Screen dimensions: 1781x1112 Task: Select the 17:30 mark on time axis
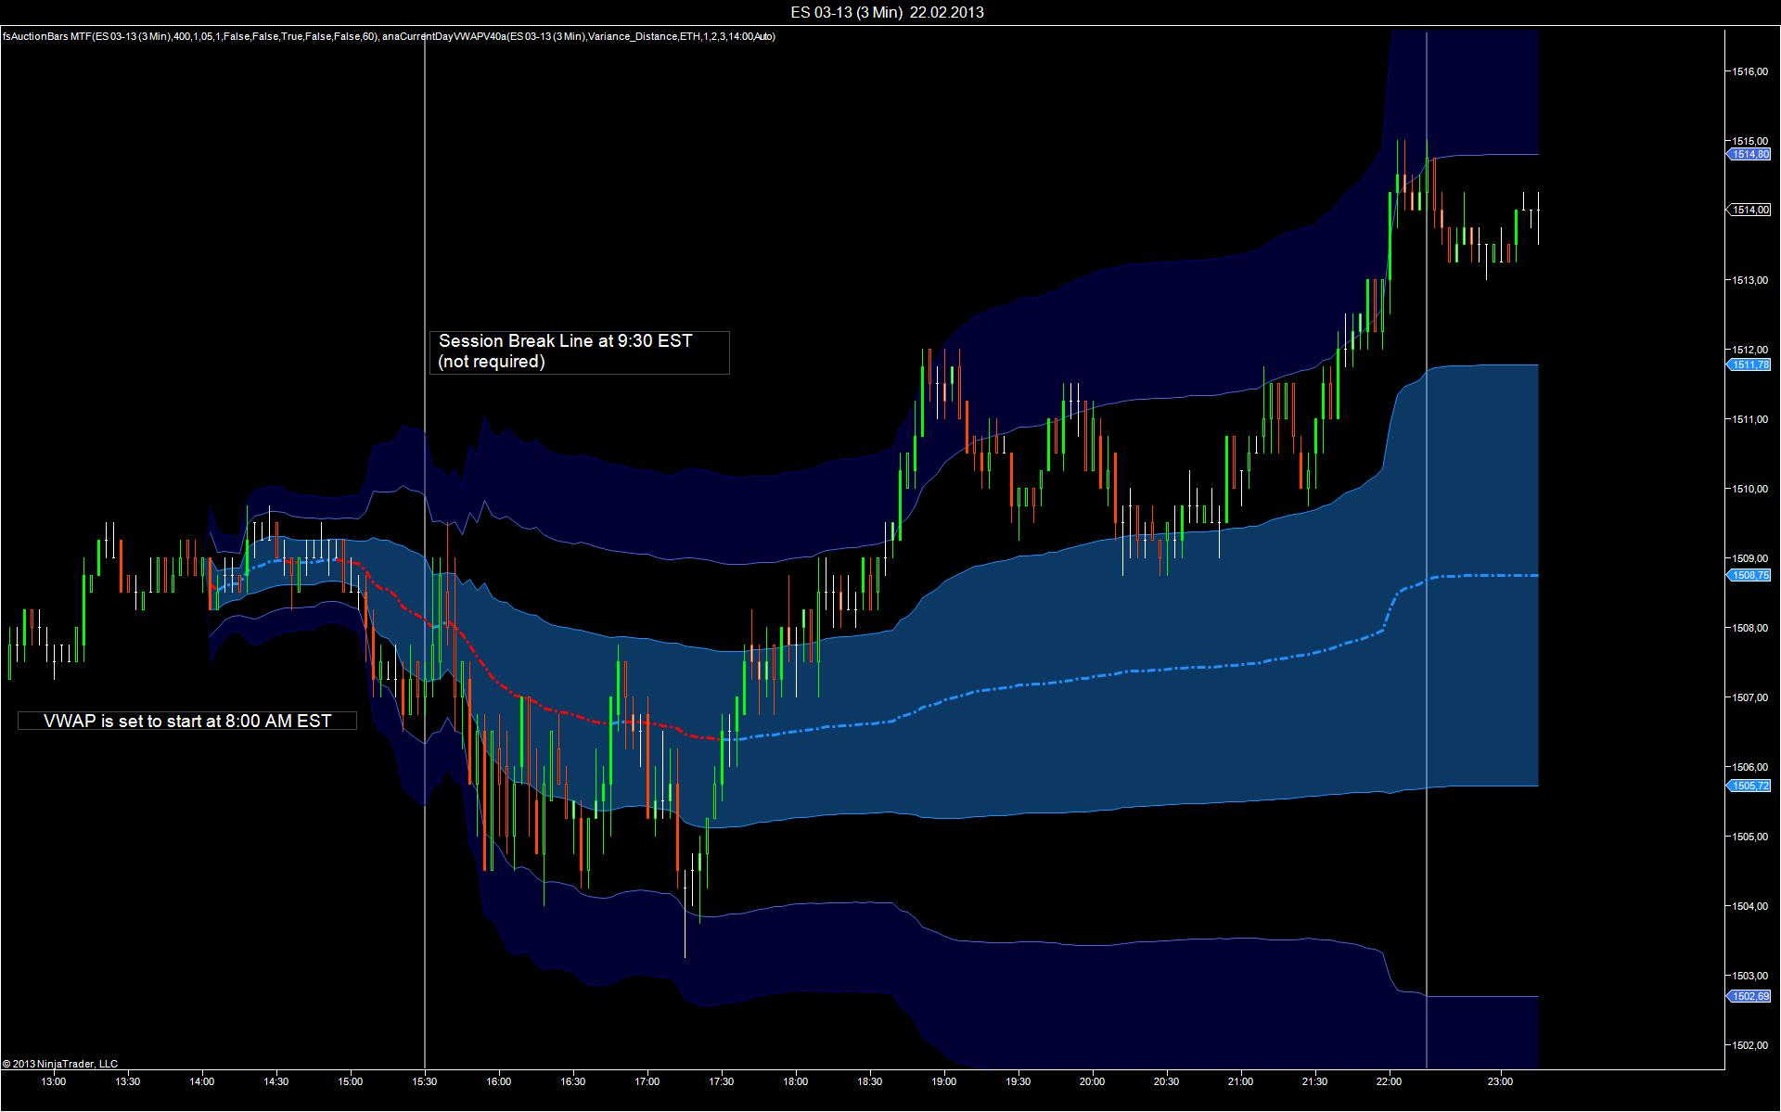pos(721,1081)
